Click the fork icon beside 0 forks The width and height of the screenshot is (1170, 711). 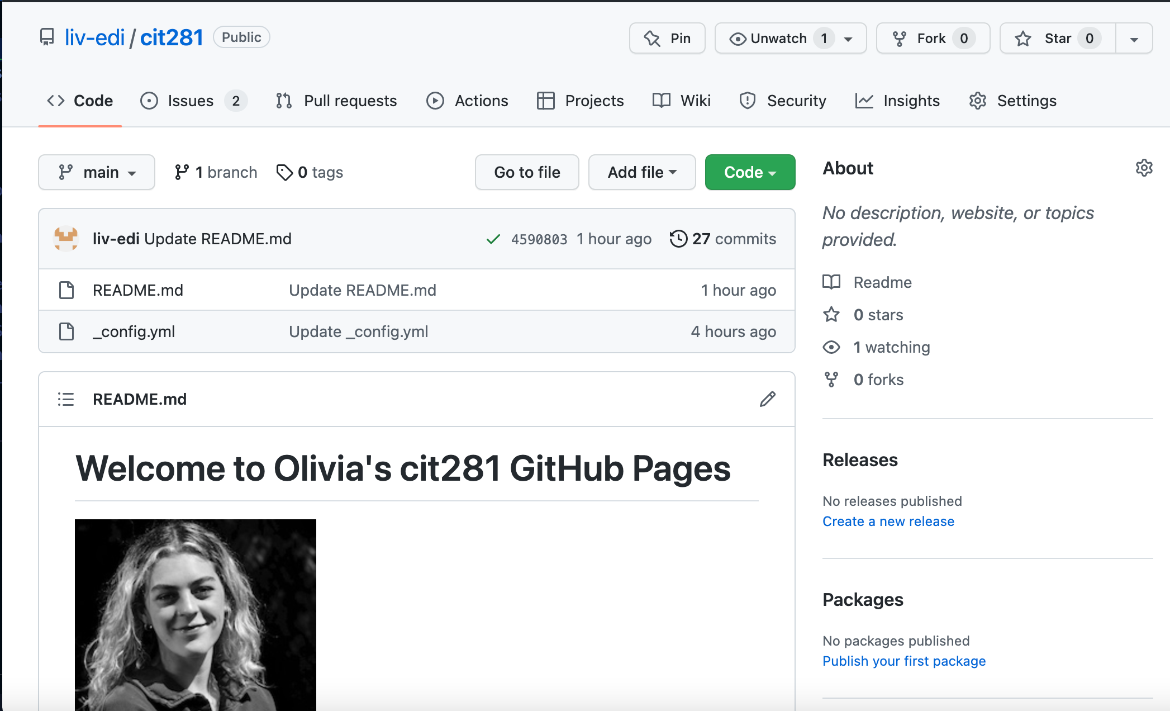click(x=831, y=380)
